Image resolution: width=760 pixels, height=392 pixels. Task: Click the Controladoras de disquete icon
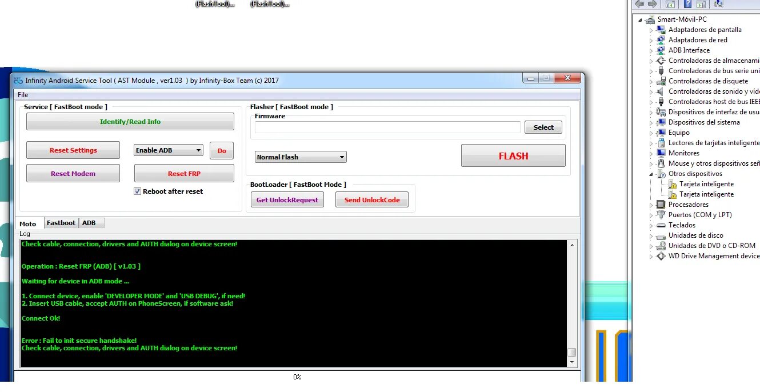[x=661, y=81]
